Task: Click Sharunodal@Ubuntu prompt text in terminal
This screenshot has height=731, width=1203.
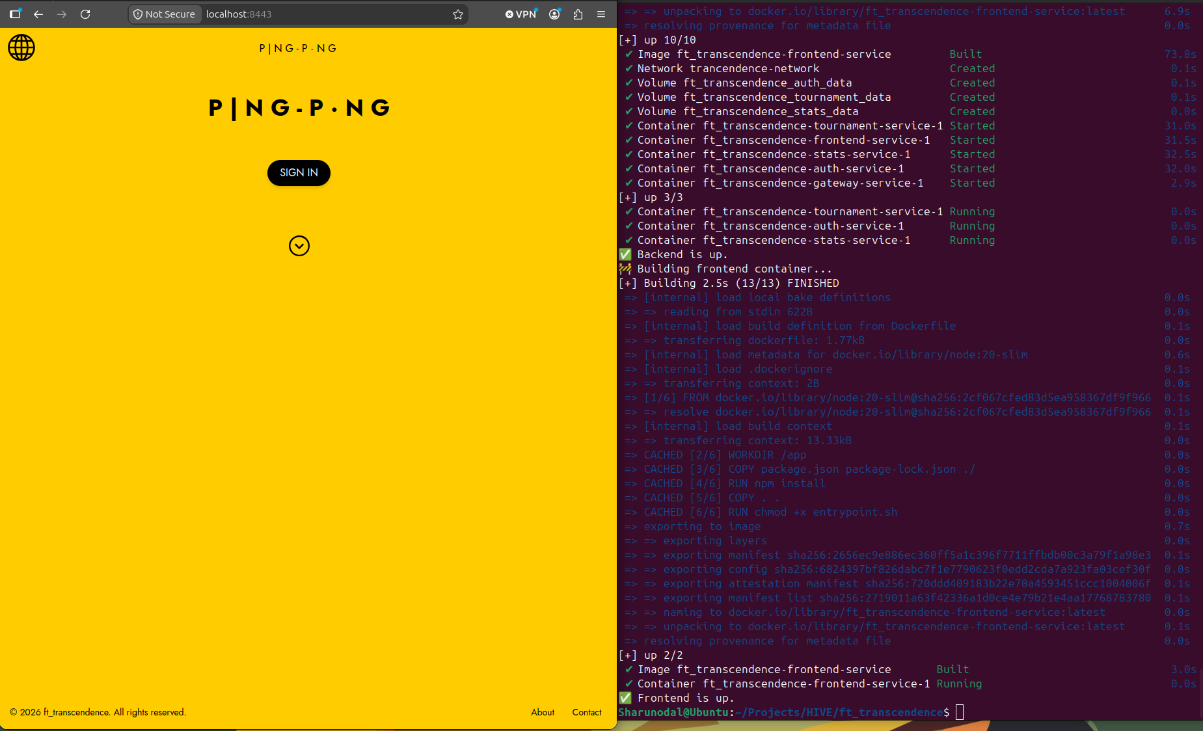Action: pyautogui.click(x=673, y=712)
